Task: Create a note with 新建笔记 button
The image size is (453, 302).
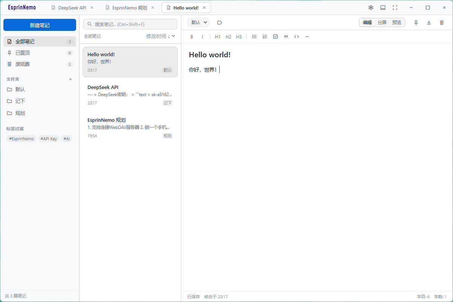Action: [x=40, y=25]
